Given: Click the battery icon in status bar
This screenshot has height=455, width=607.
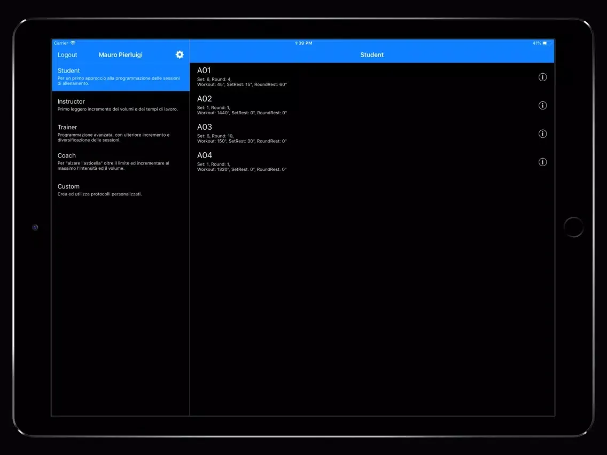Looking at the screenshot, I should [547, 43].
